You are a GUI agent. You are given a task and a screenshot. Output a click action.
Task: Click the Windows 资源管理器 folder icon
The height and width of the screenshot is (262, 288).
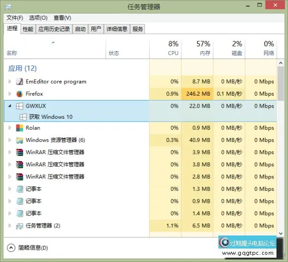20,140
